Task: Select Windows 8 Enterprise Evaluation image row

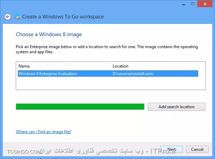Action: point(108,74)
